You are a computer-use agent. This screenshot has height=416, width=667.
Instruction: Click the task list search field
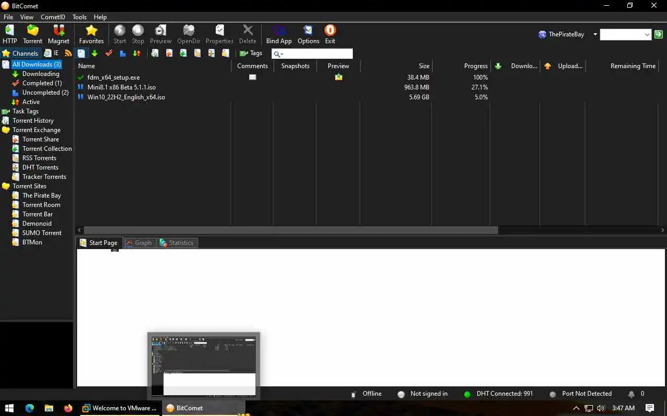[312, 54]
